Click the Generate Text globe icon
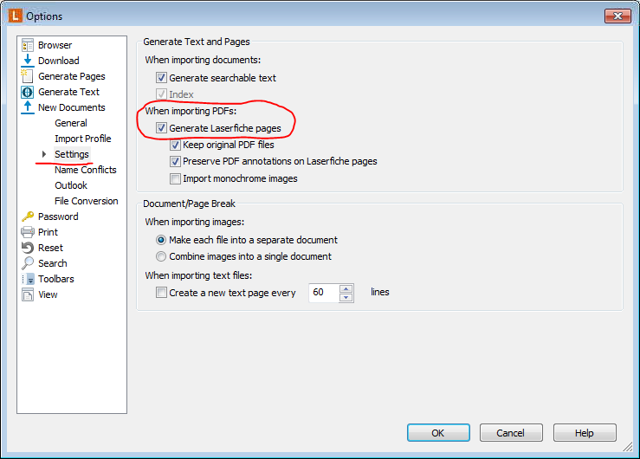Image resolution: width=640 pixels, height=459 pixels. (x=28, y=92)
